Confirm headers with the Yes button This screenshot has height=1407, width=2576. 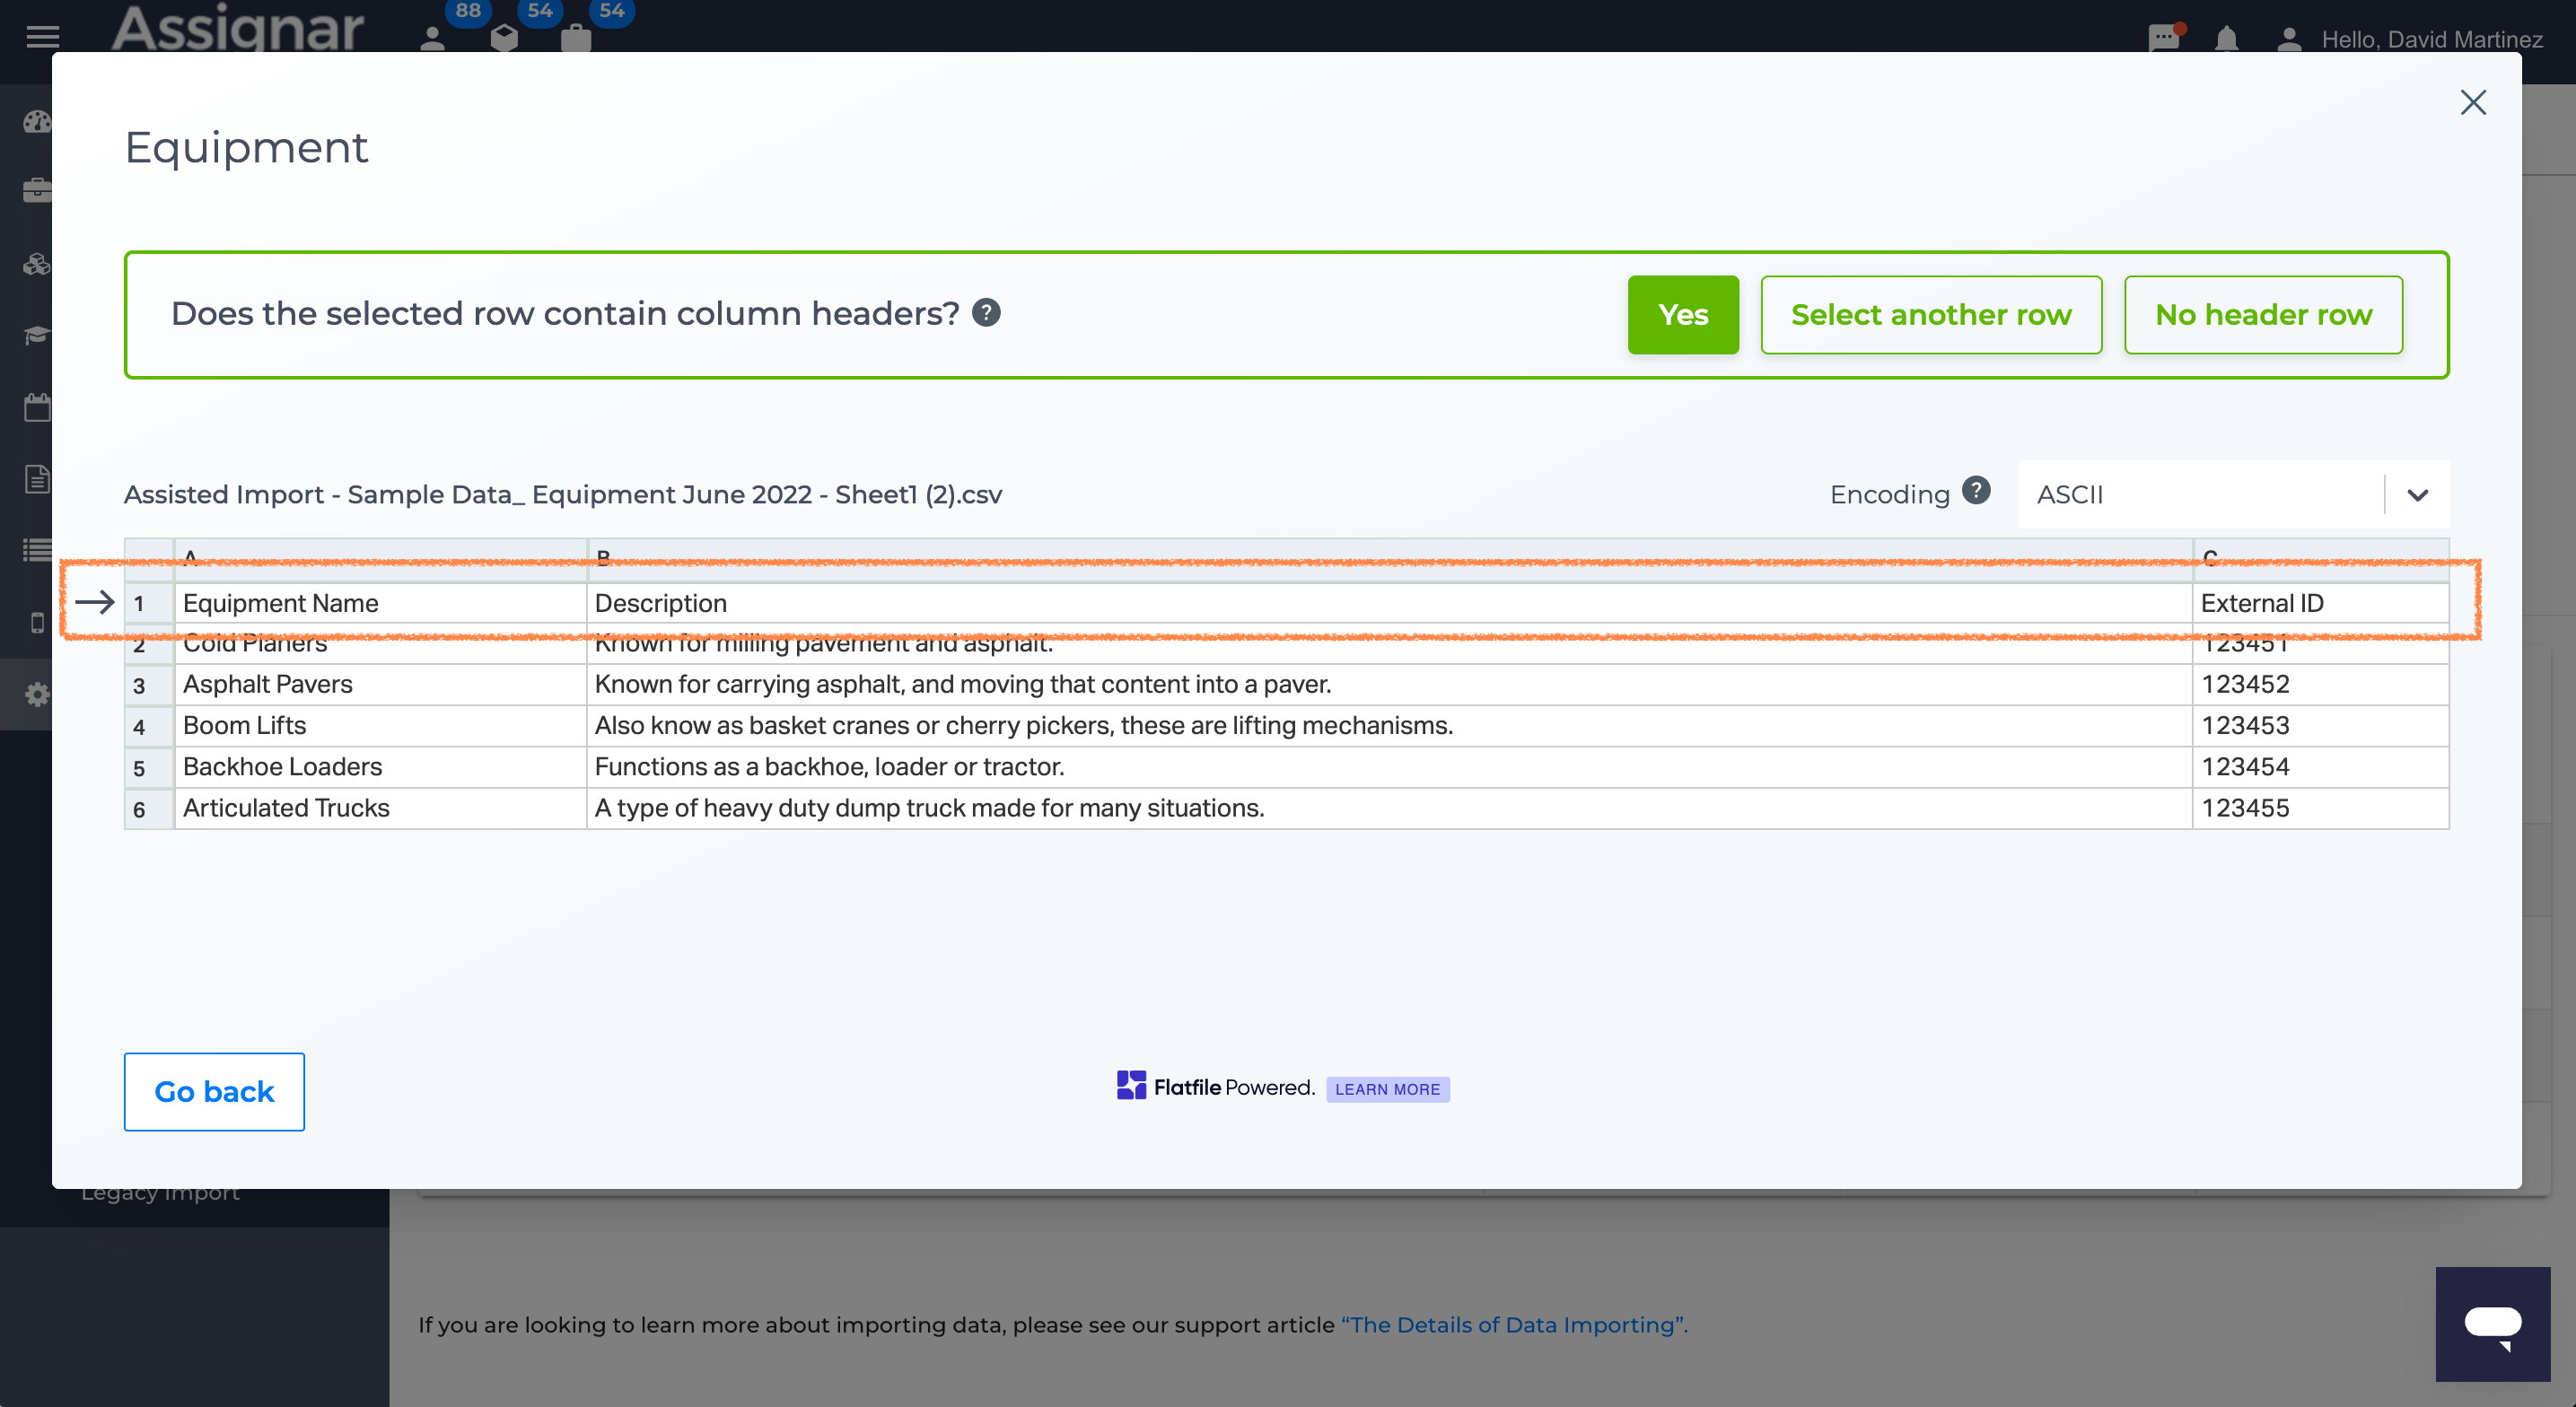tap(1683, 314)
